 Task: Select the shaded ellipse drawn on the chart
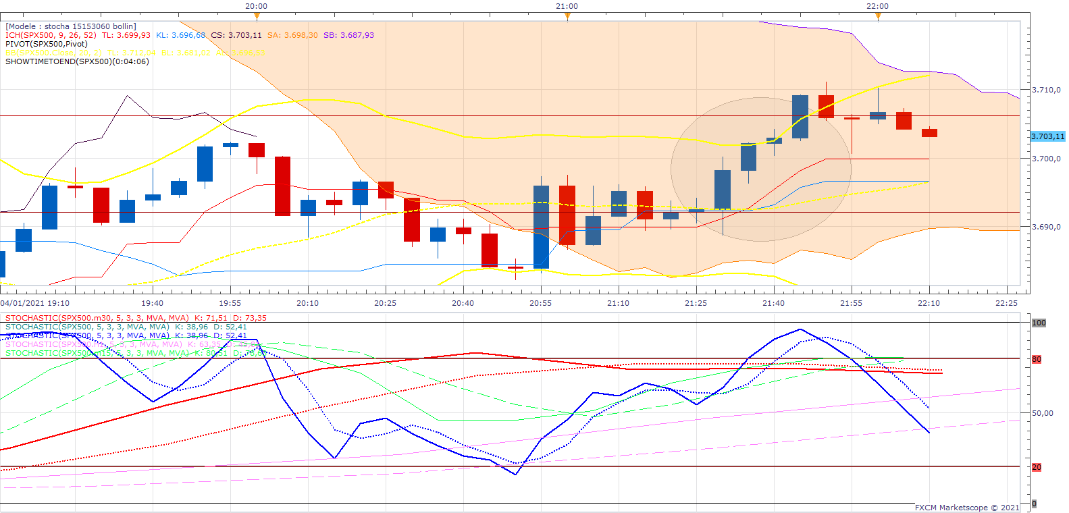(x=760, y=169)
